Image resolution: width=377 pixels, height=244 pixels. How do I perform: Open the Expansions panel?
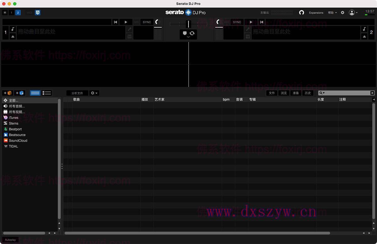coord(316,13)
